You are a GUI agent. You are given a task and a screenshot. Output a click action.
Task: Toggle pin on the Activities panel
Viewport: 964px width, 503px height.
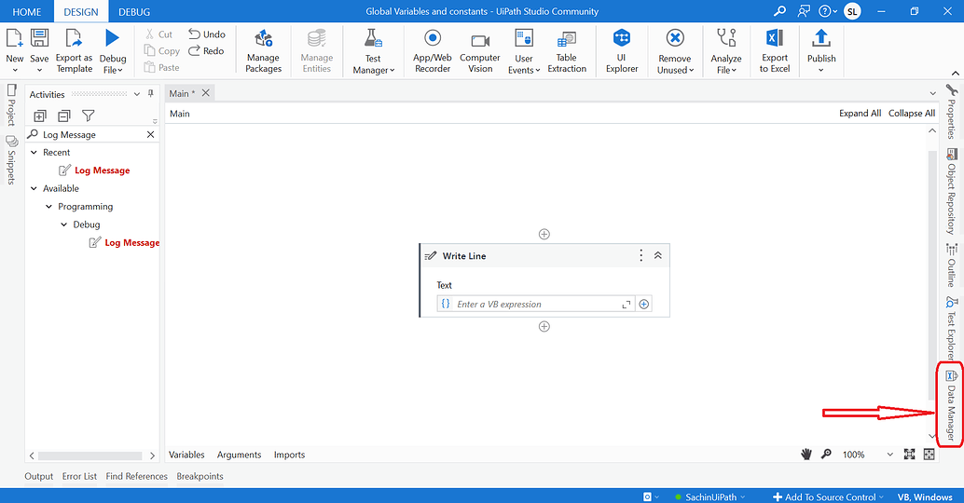151,94
